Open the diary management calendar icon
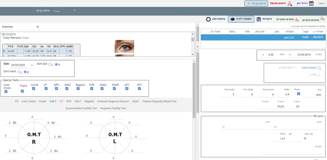327x160 pixels. coord(311,3)
